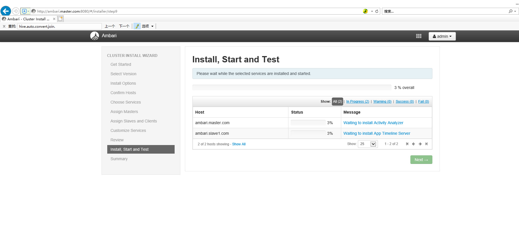Click the Ambari logo icon

coord(95,36)
